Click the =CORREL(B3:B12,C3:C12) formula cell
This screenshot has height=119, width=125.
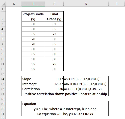tap(86, 89)
